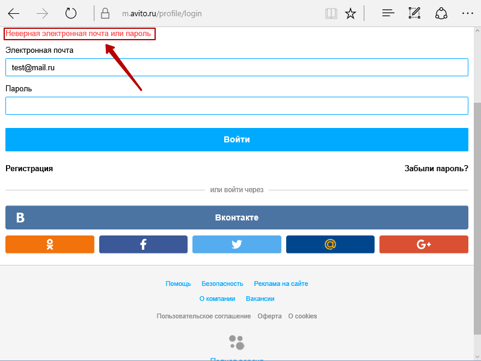Open the Пользовательское соглашение link

(x=204, y=317)
